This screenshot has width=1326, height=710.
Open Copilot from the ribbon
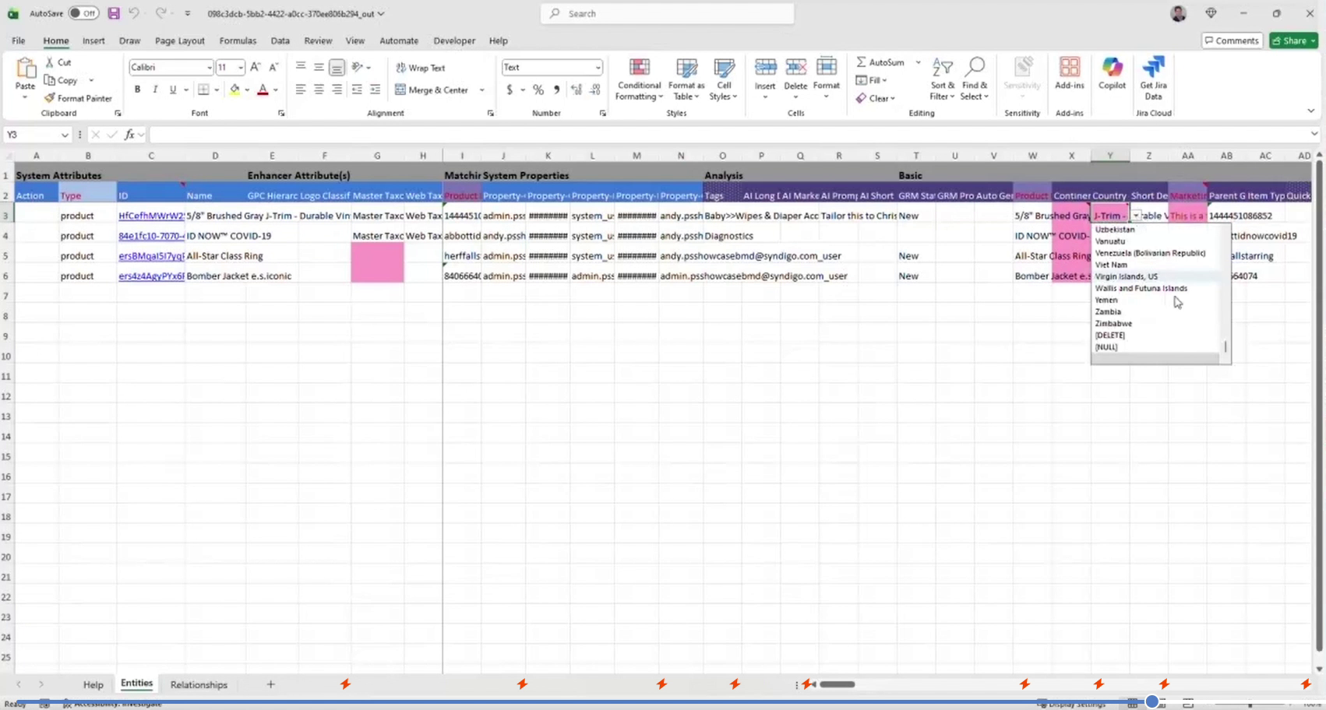(1111, 74)
